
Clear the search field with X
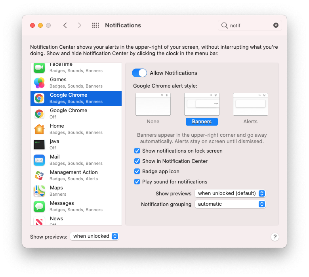tap(276, 25)
